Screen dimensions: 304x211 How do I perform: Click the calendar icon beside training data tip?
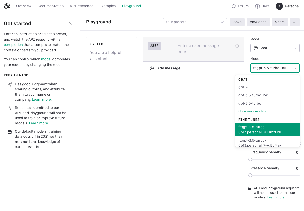[x=10, y=132]
